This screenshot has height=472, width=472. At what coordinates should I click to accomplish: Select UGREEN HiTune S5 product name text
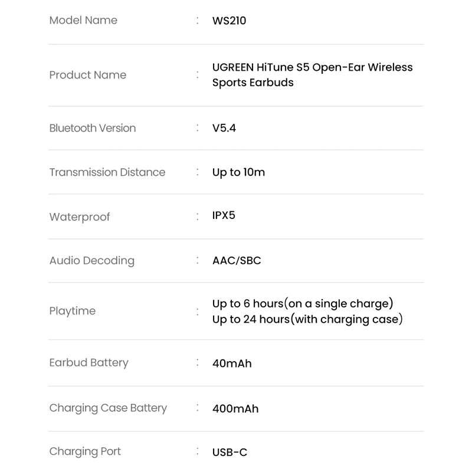coord(313,75)
